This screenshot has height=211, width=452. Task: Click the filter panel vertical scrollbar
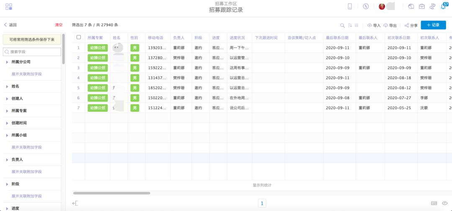(64, 49)
